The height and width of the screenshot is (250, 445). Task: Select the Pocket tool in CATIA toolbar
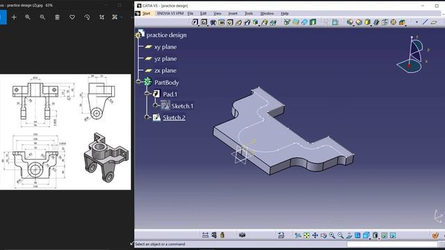click(204, 22)
